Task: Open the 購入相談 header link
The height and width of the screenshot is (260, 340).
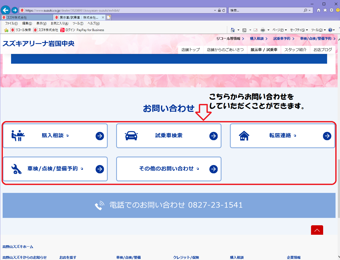Action: 259,39
